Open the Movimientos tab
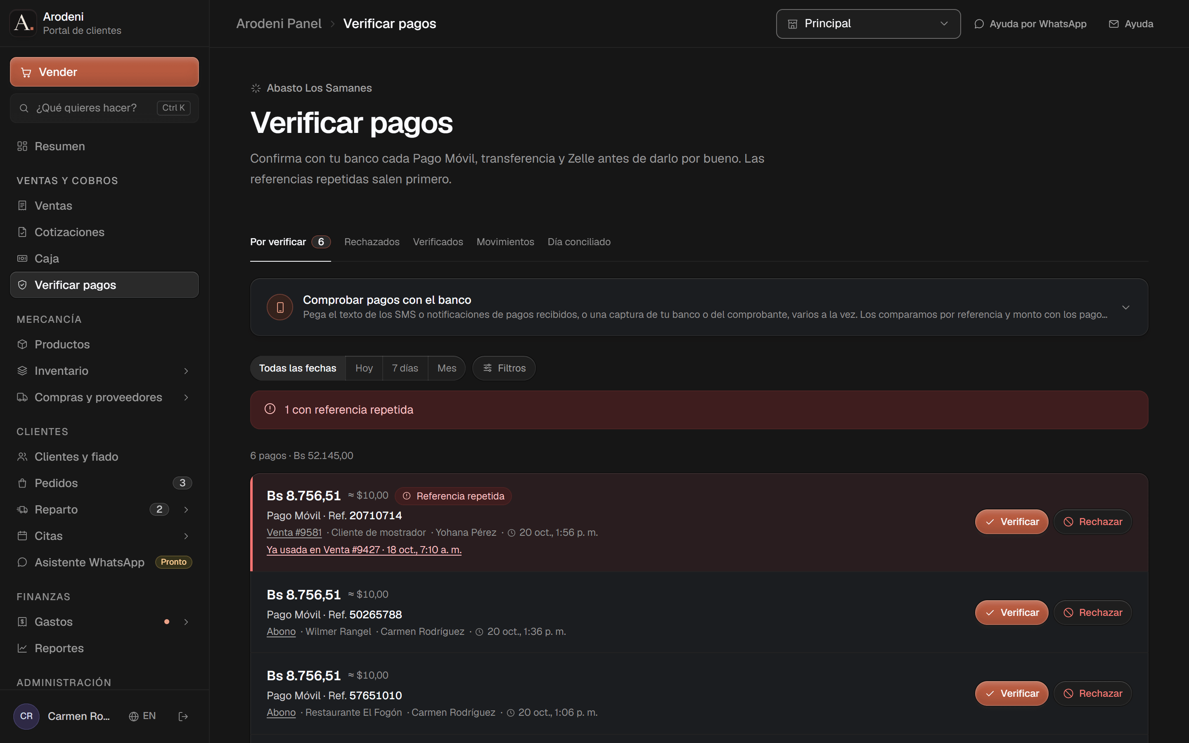 click(505, 242)
